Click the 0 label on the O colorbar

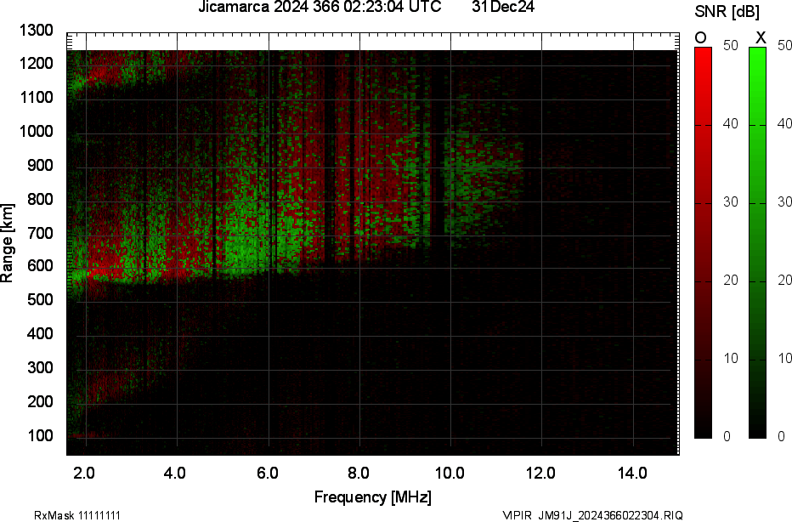click(x=727, y=436)
